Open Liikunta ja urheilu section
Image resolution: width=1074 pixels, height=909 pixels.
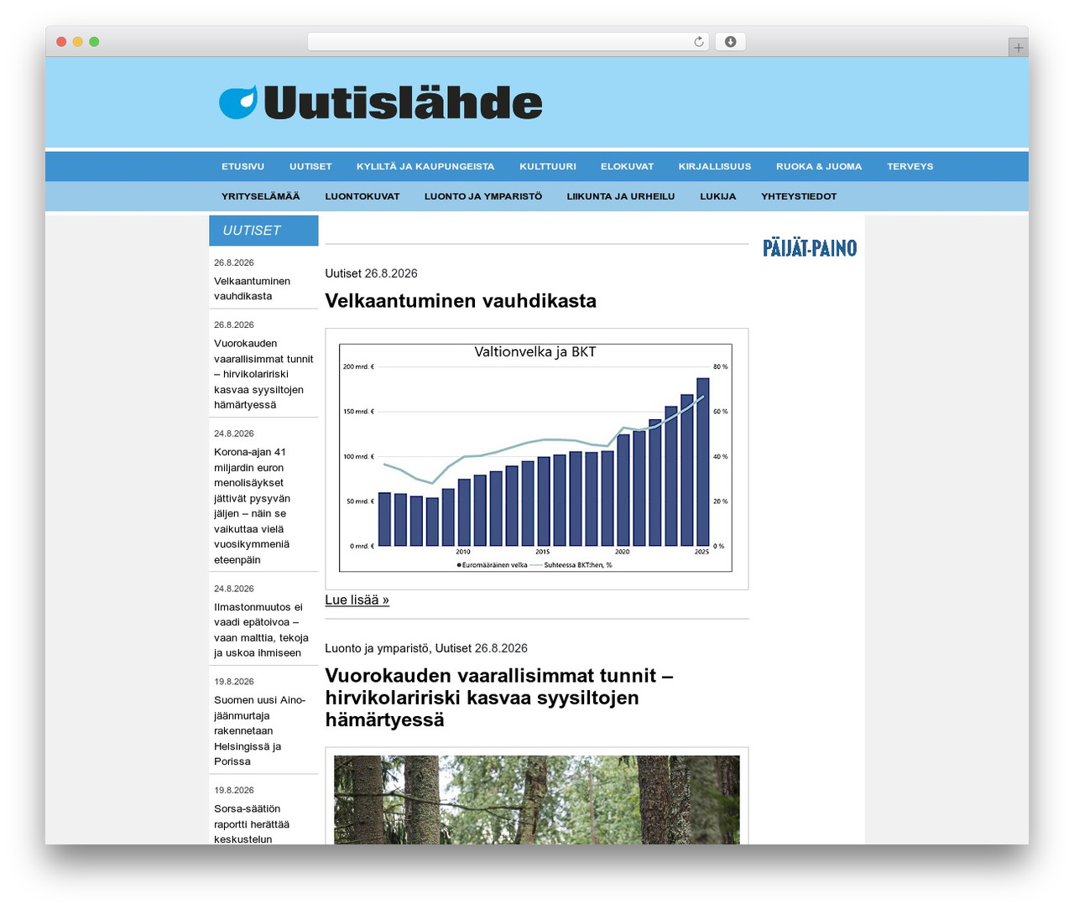click(x=621, y=196)
